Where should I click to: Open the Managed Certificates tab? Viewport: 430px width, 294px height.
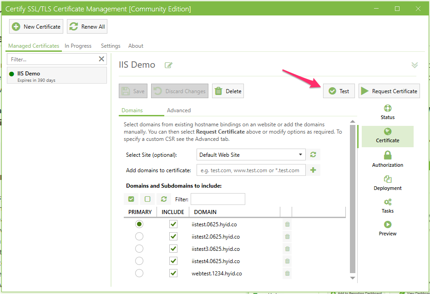[x=34, y=46]
